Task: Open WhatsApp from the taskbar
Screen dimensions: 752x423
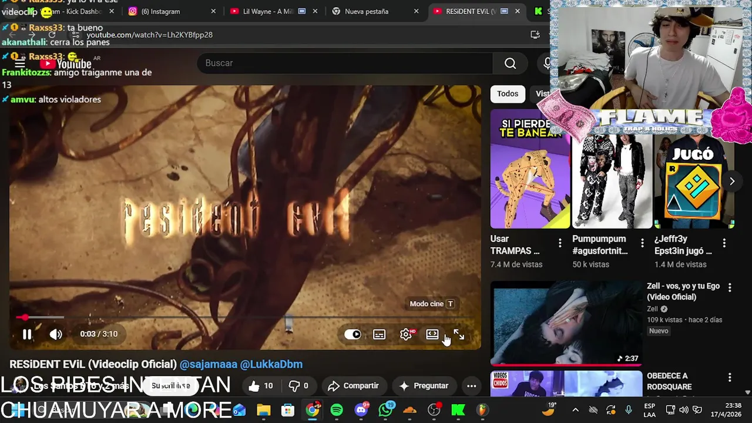Action: coord(385,410)
